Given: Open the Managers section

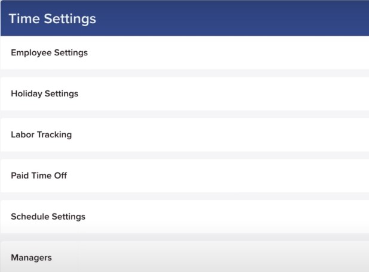Looking at the screenshot, I should tap(184, 257).
